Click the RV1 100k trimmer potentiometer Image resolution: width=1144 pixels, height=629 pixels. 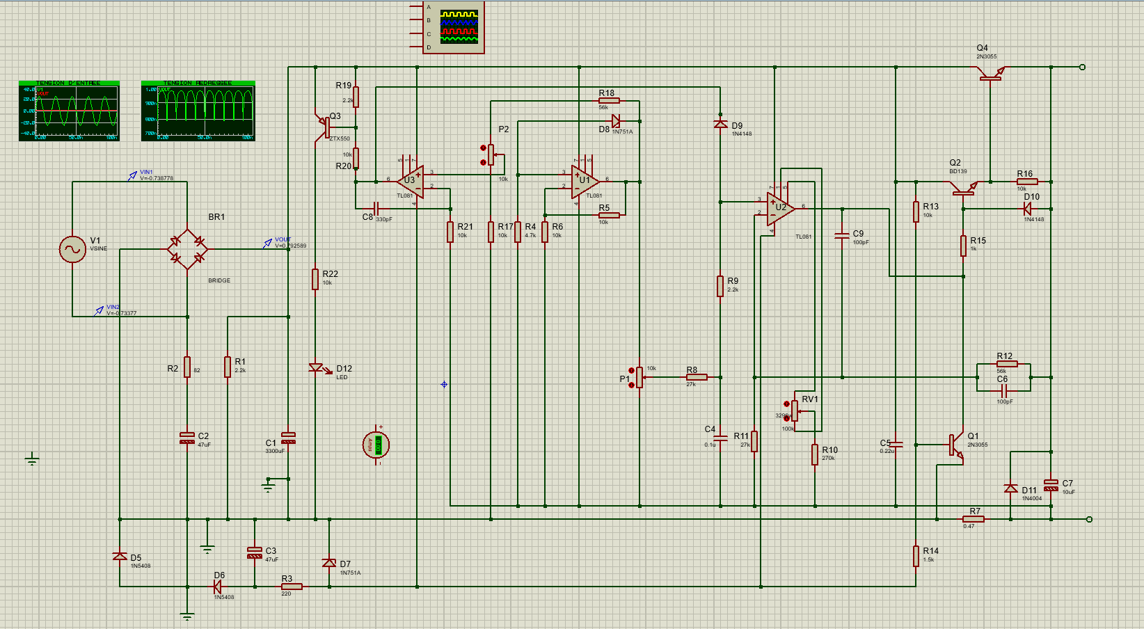[794, 411]
